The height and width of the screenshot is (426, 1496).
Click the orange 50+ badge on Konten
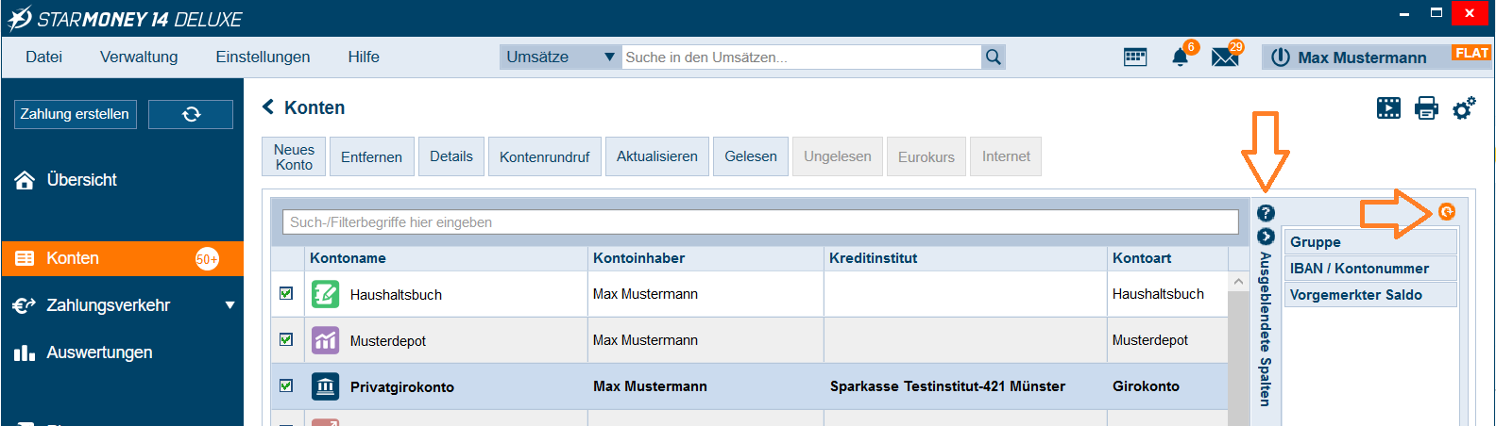[207, 259]
